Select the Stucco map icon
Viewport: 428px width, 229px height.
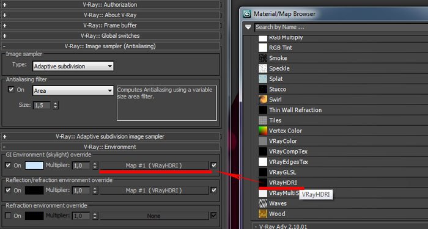pyautogui.click(x=262, y=89)
